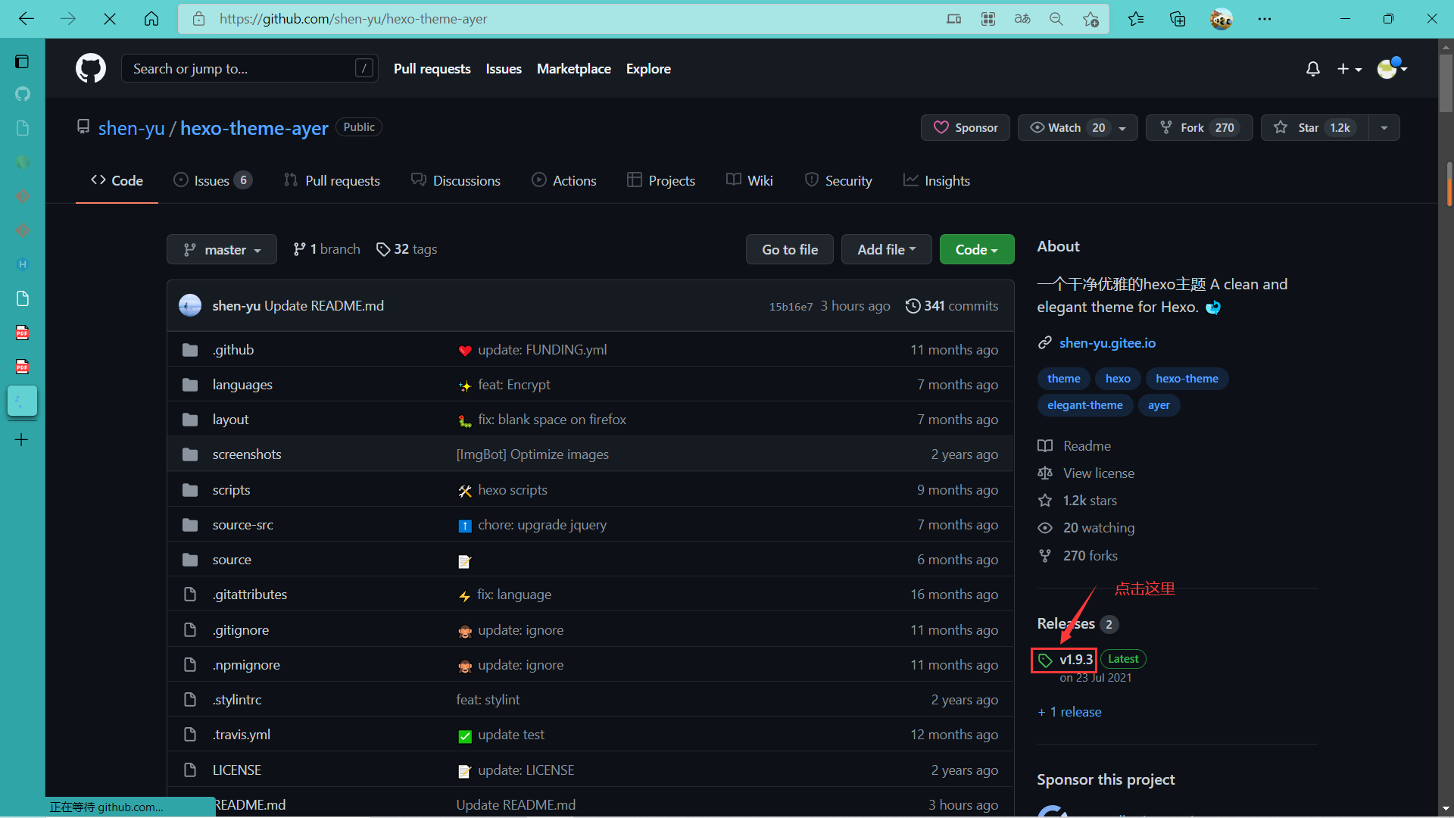Open the Projects tab
Viewport: 1454px width, 818px height.
661,181
